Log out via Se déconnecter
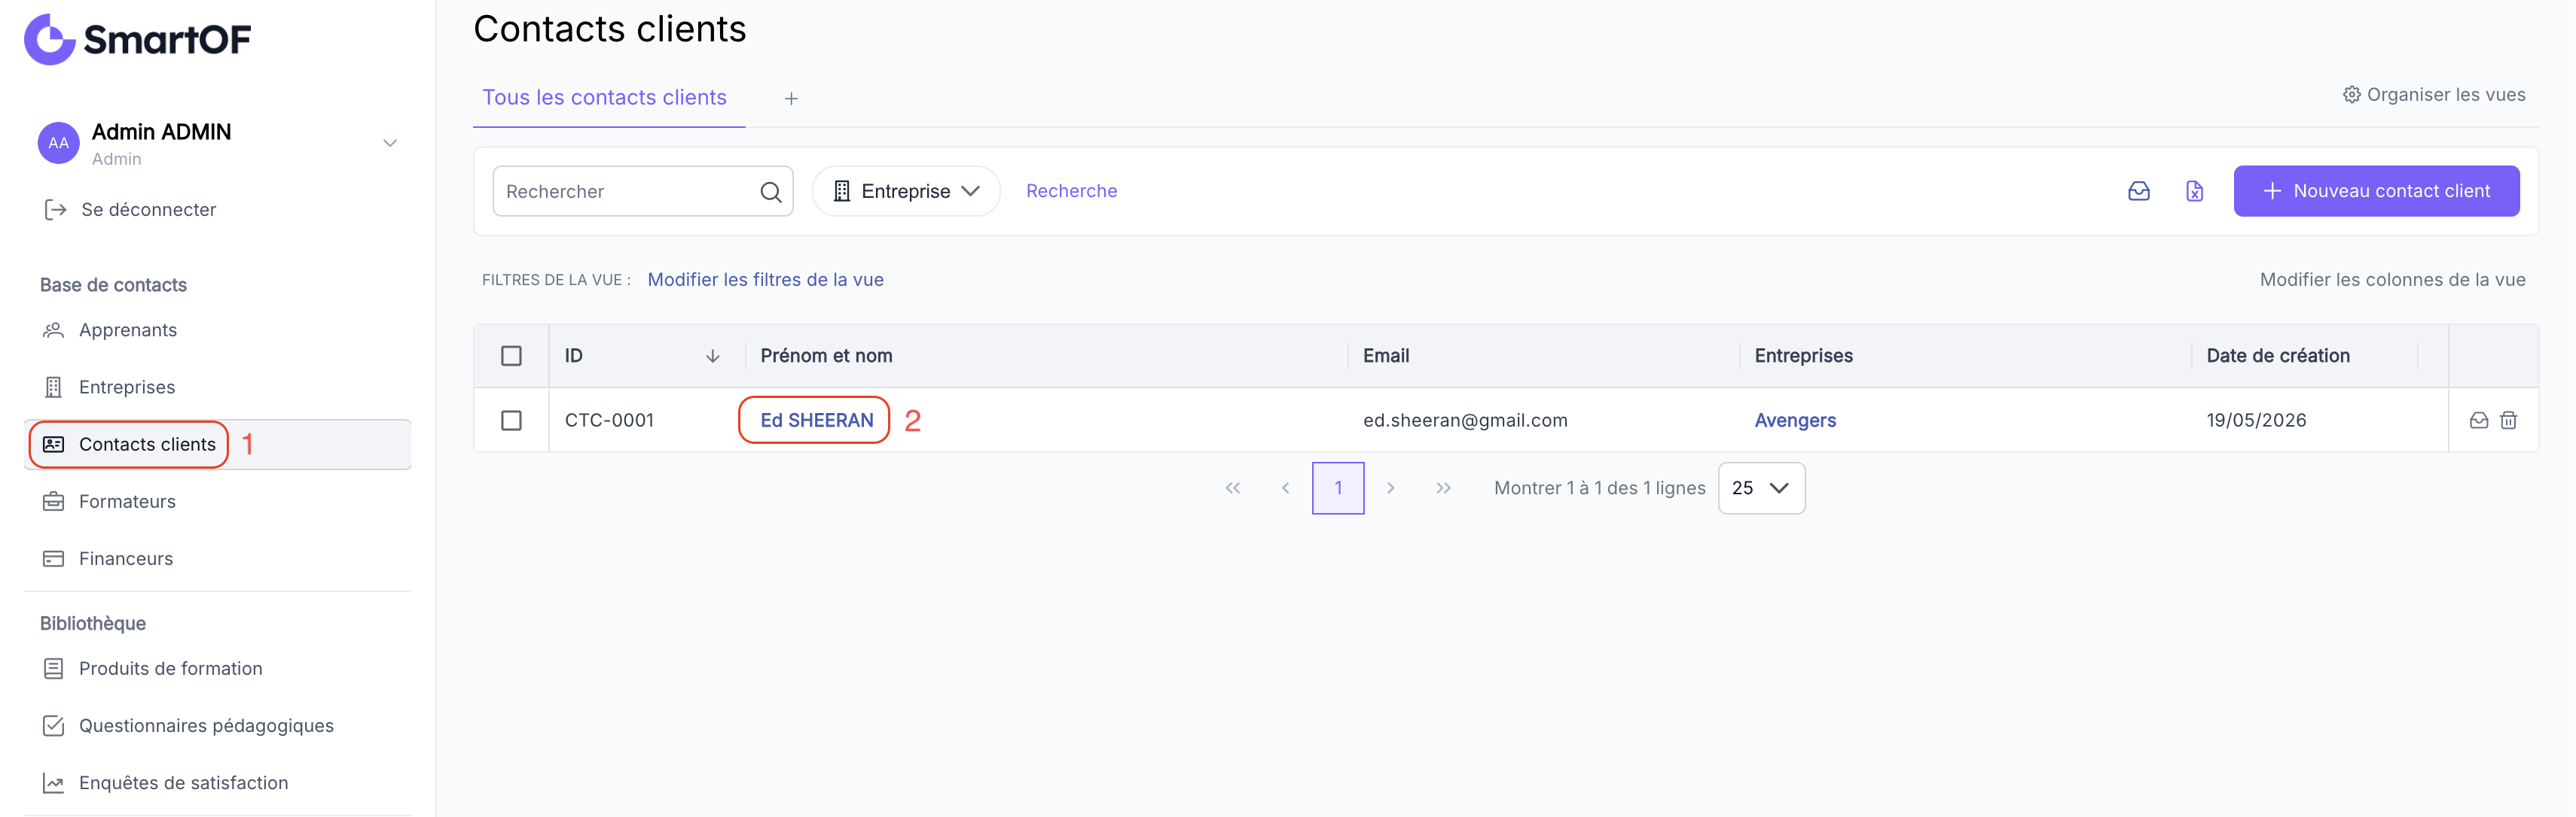 tap(148, 210)
